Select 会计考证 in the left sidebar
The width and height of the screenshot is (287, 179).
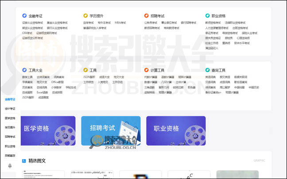[x=10, y=109]
